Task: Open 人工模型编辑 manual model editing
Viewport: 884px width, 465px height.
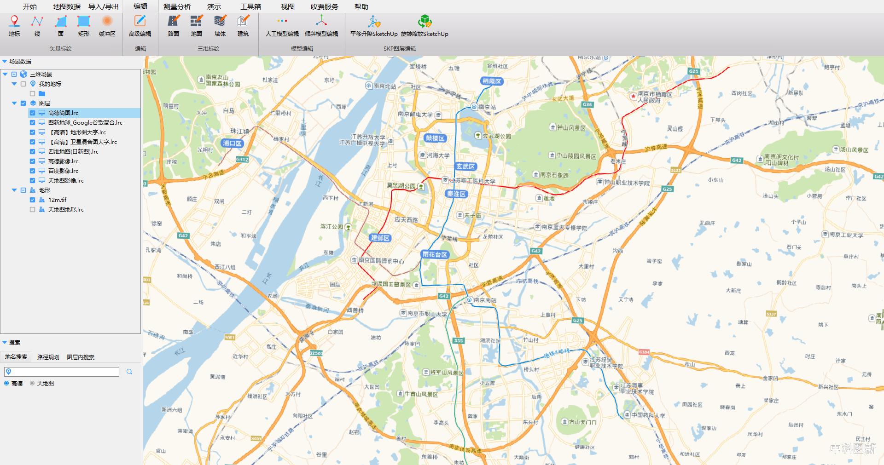Action: (282, 26)
